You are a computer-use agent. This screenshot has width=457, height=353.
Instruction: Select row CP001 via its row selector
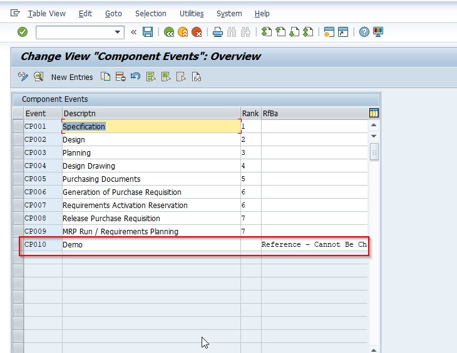[18, 126]
